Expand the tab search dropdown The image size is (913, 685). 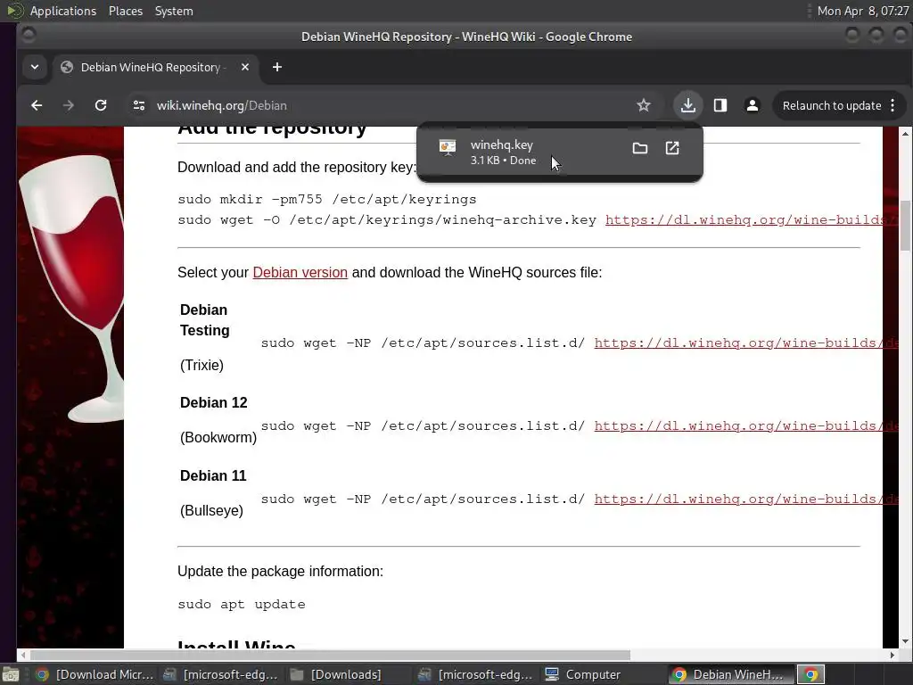(35, 67)
